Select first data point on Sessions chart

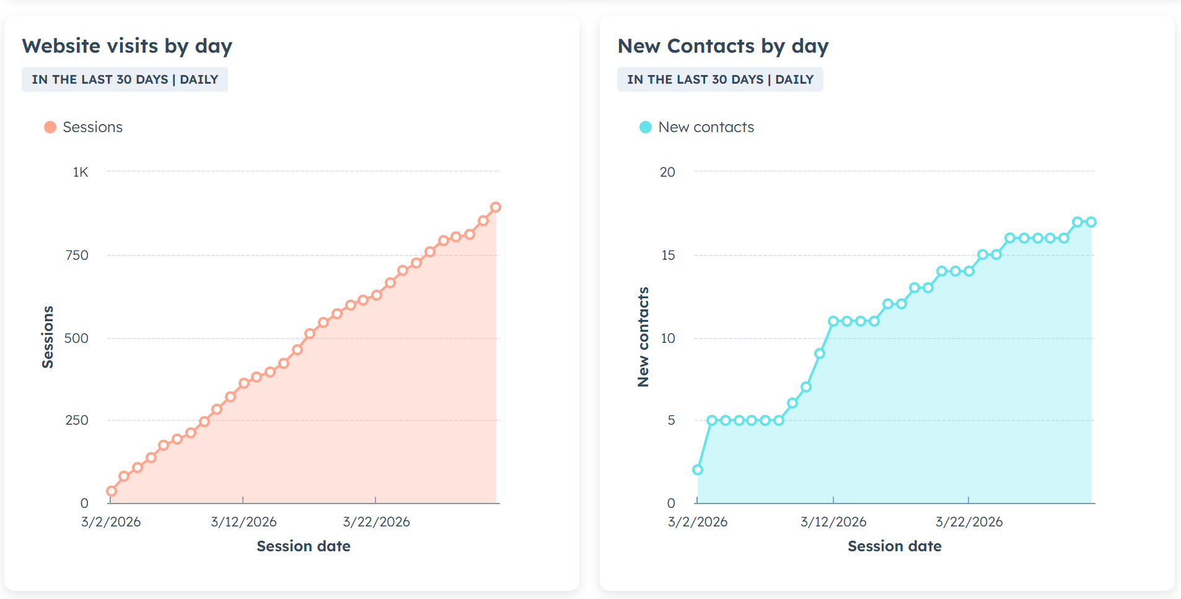112,491
